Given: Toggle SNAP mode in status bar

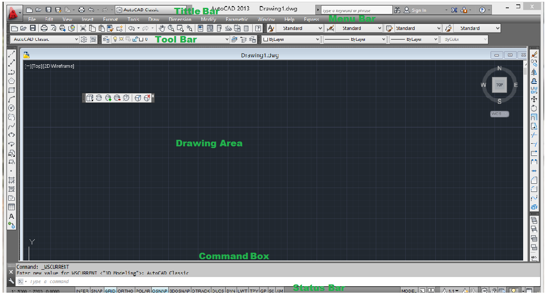Looking at the screenshot, I should tap(97, 291).
